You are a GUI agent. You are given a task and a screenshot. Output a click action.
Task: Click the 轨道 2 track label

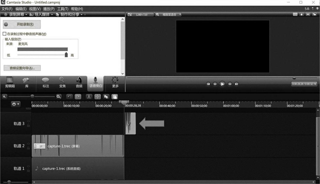pos(19,146)
